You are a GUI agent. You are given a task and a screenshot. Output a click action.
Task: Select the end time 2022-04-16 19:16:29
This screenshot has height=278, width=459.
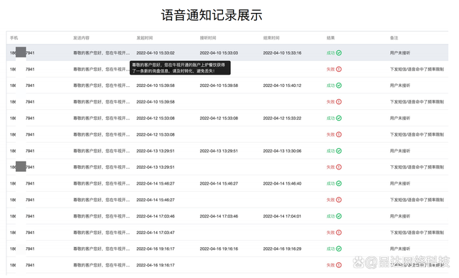pyautogui.click(x=282, y=249)
